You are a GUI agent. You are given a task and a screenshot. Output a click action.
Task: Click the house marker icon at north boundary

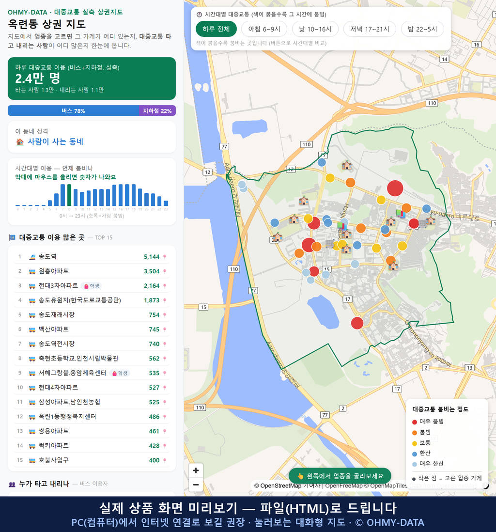[346, 166]
